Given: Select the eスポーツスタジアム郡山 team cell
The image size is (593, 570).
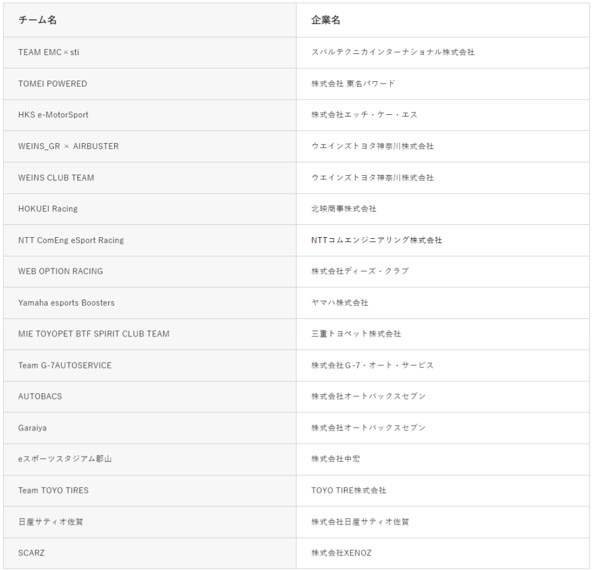Looking at the screenshot, I should [x=65, y=459].
